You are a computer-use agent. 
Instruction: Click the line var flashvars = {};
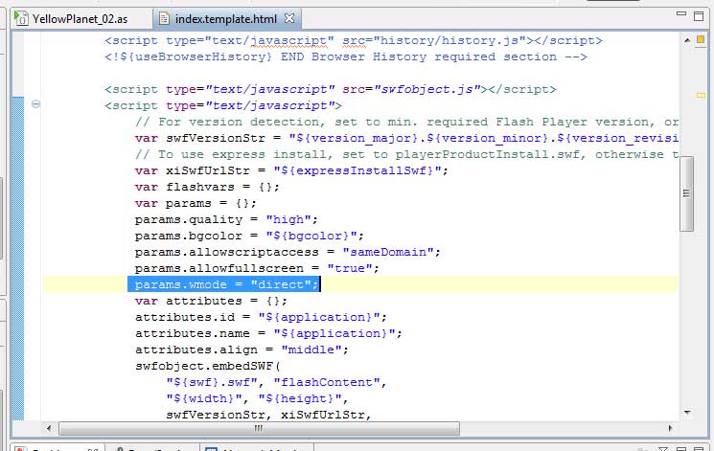pos(207,187)
